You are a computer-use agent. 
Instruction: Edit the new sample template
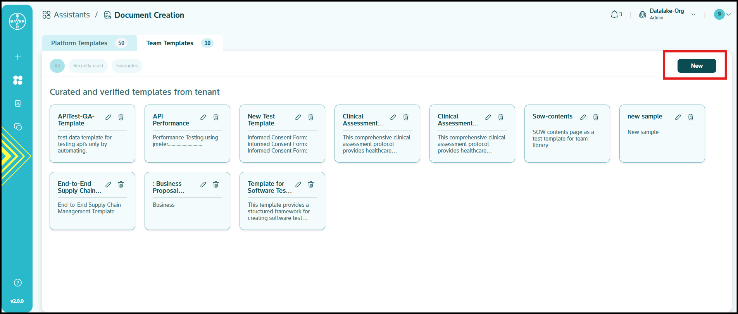coord(678,117)
